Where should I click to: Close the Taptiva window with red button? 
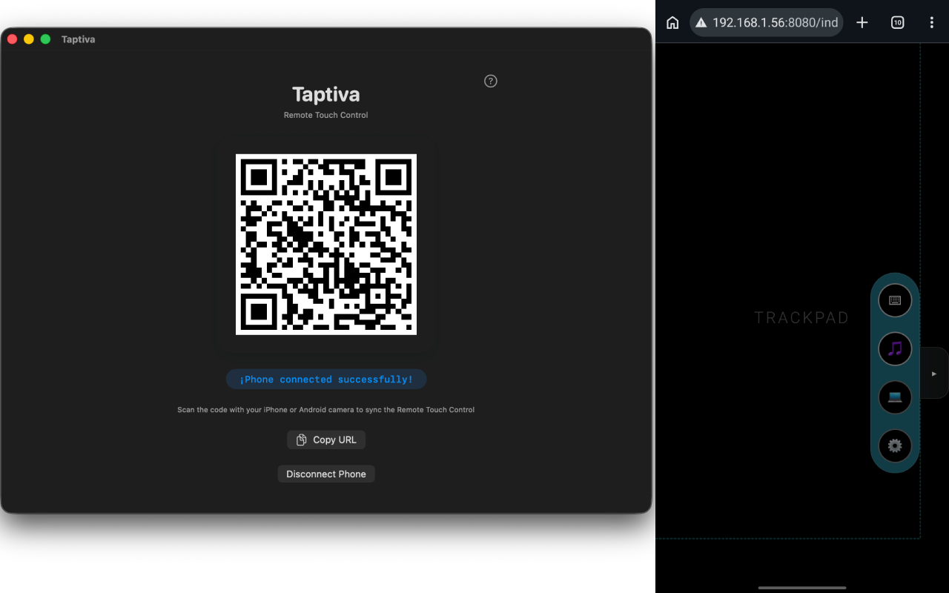tap(12, 39)
